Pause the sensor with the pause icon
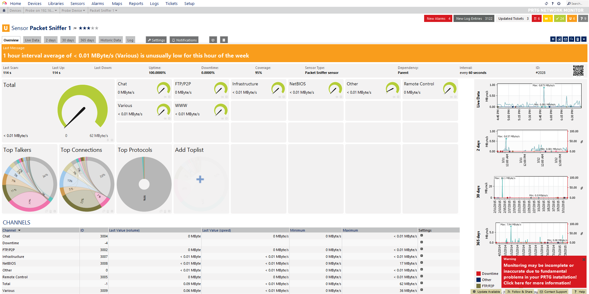The image size is (589, 294). click(553, 39)
